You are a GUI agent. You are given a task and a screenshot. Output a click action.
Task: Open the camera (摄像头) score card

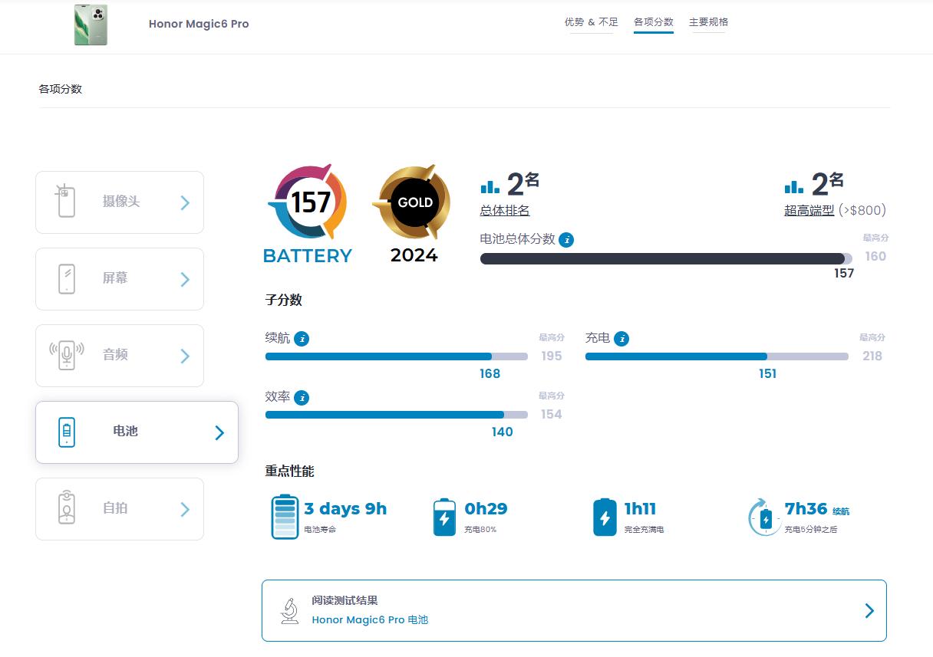pos(120,202)
